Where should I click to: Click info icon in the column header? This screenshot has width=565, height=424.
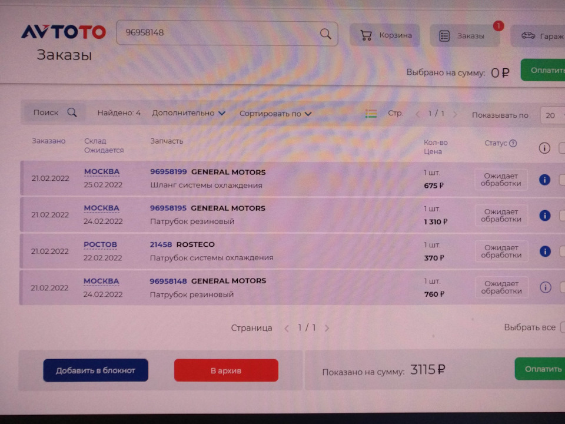click(544, 147)
